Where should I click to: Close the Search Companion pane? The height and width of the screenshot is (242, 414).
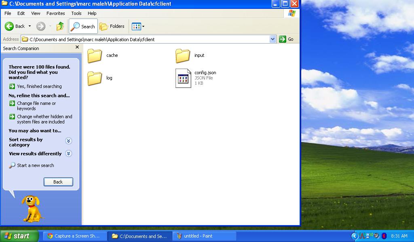click(x=77, y=48)
